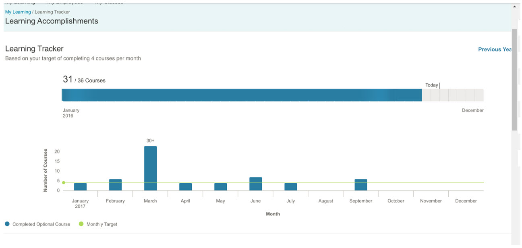
Task: Click the Learning Accomplishments page title
Action: pos(52,21)
